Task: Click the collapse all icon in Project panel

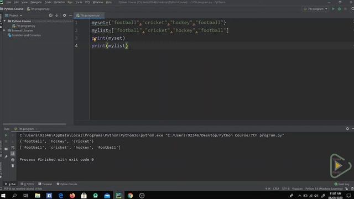Action: (56, 15)
